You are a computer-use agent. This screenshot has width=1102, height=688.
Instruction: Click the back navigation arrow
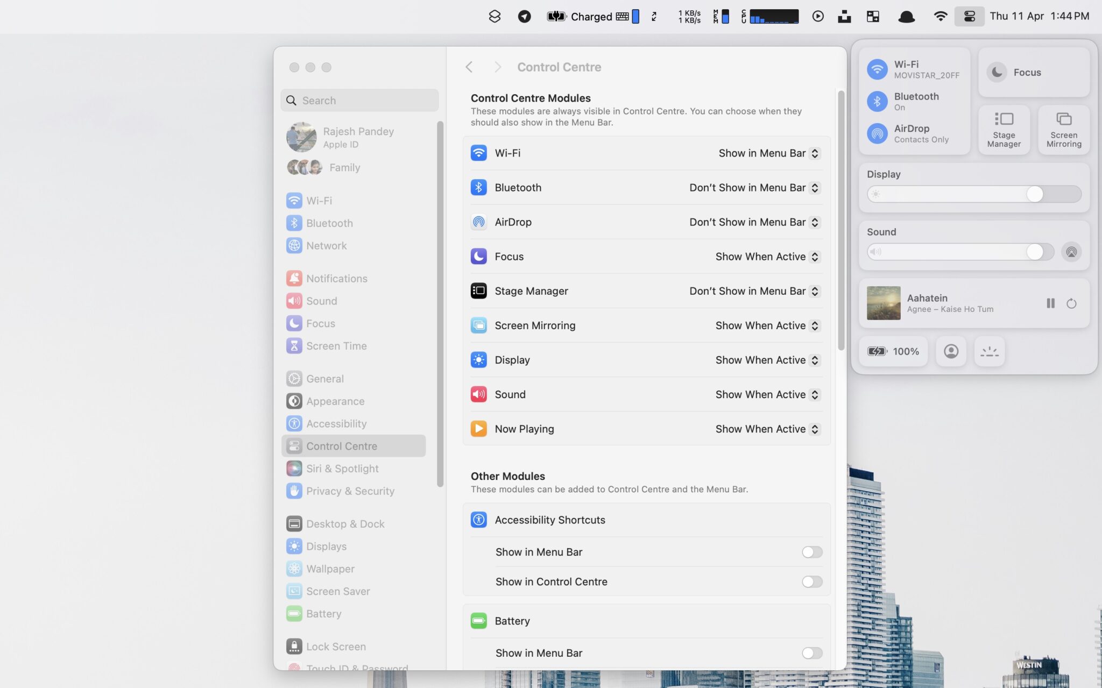click(469, 67)
